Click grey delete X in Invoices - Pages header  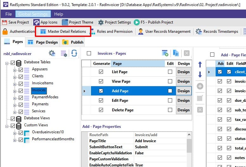(x=186, y=53)
